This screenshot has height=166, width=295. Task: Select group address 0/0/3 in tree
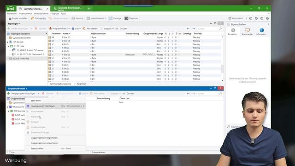pyautogui.click(x=18, y=124)
